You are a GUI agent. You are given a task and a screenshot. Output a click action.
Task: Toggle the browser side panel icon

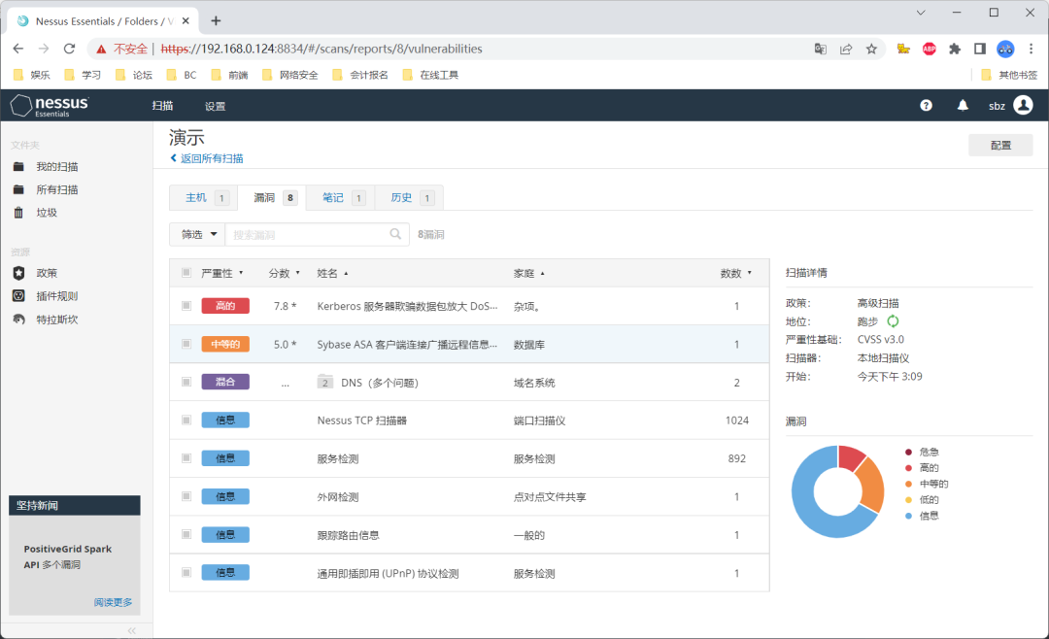pos(980,49)
